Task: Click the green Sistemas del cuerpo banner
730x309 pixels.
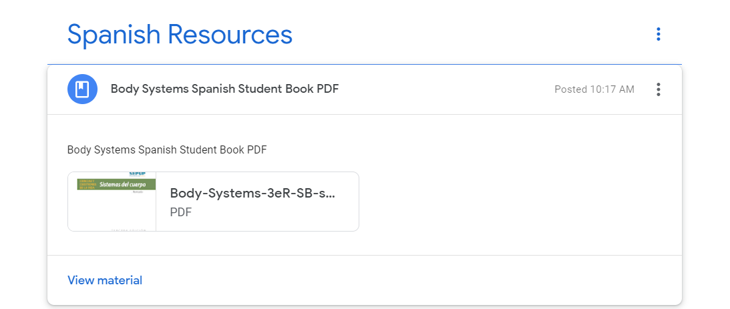Action: click(117, 183)
